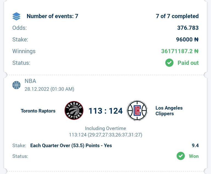Screen dimensions: 211x174
Task: Click the 376.783 odds value
Action: coord(188,28)
